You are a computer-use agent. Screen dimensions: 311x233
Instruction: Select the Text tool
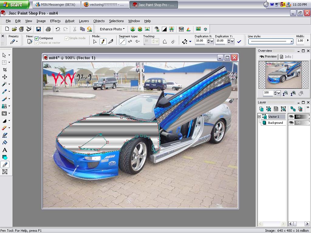5,150
